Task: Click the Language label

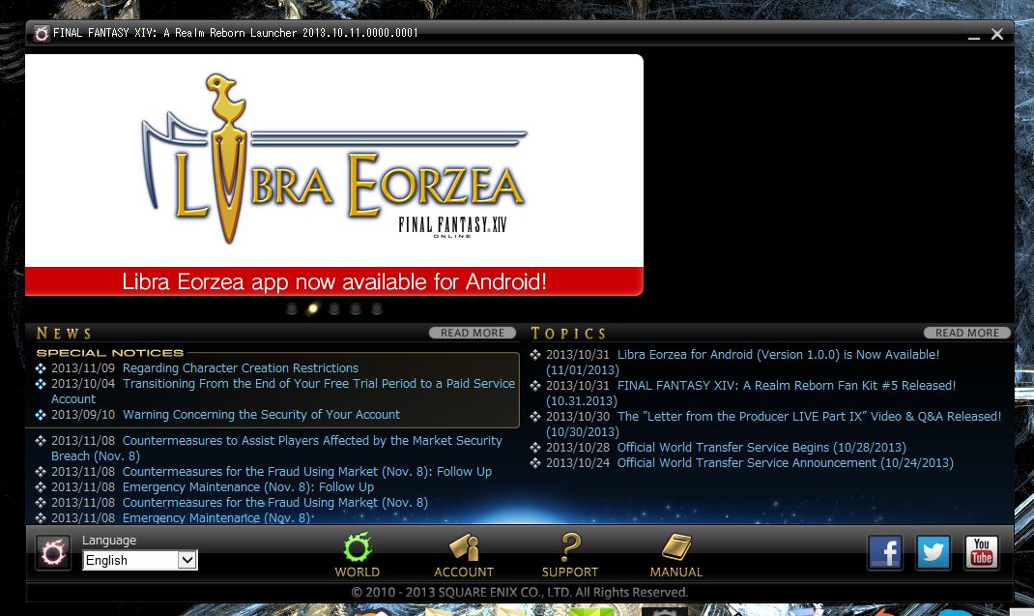Action: pyautogui.click(x=109, y=540)
